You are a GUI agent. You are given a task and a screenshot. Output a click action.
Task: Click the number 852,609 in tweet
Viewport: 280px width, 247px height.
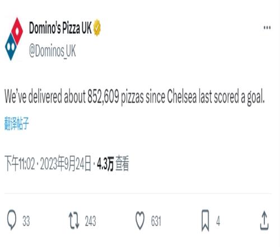[103, 97]
